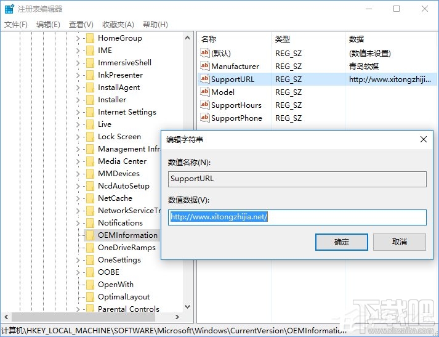Click the 数值数据 URL input field

[297, 217]
